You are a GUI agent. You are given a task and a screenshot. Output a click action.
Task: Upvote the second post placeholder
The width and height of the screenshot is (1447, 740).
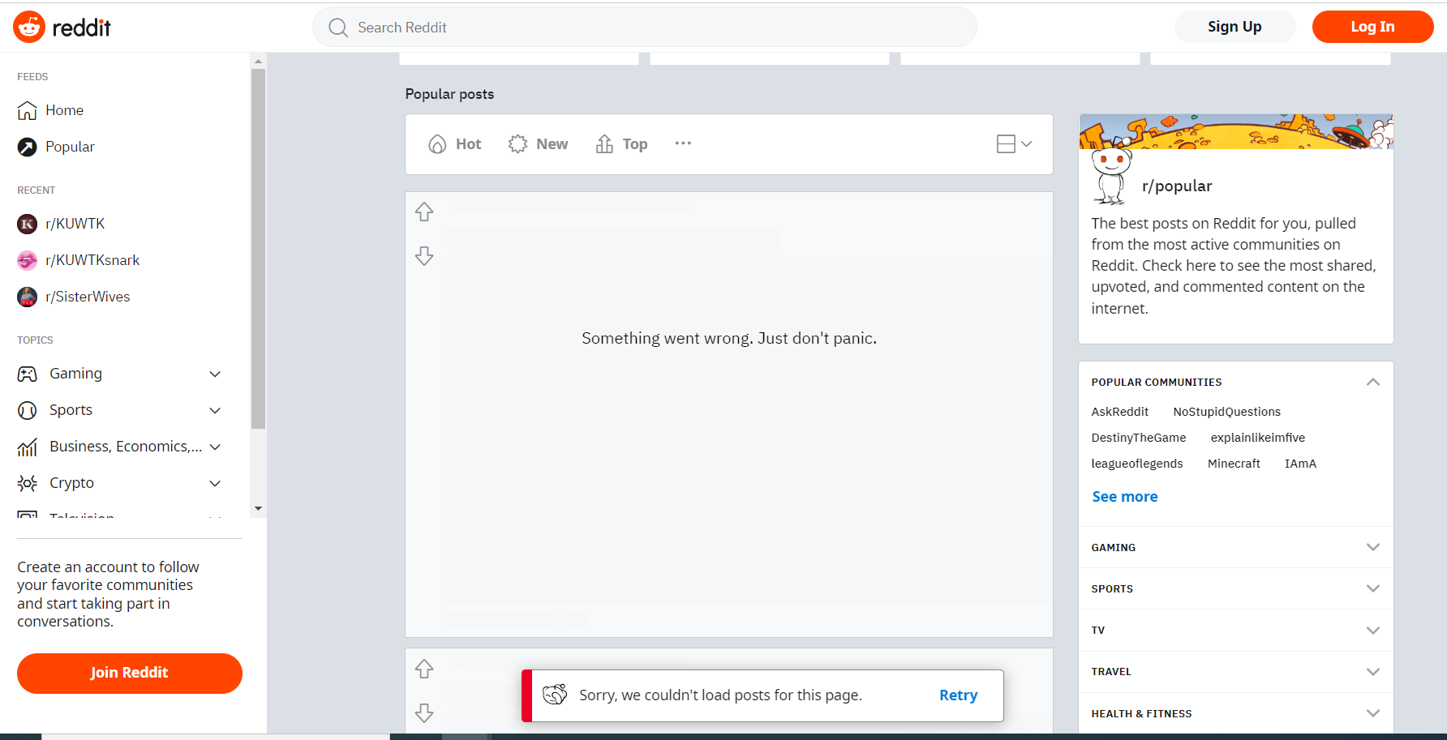(x=424, y=669)
